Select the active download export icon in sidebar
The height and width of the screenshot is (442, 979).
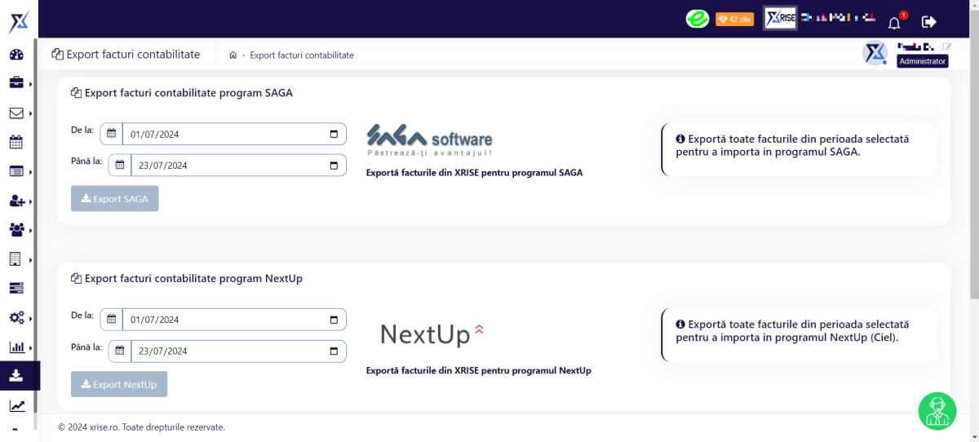click(x=16, y=376)
